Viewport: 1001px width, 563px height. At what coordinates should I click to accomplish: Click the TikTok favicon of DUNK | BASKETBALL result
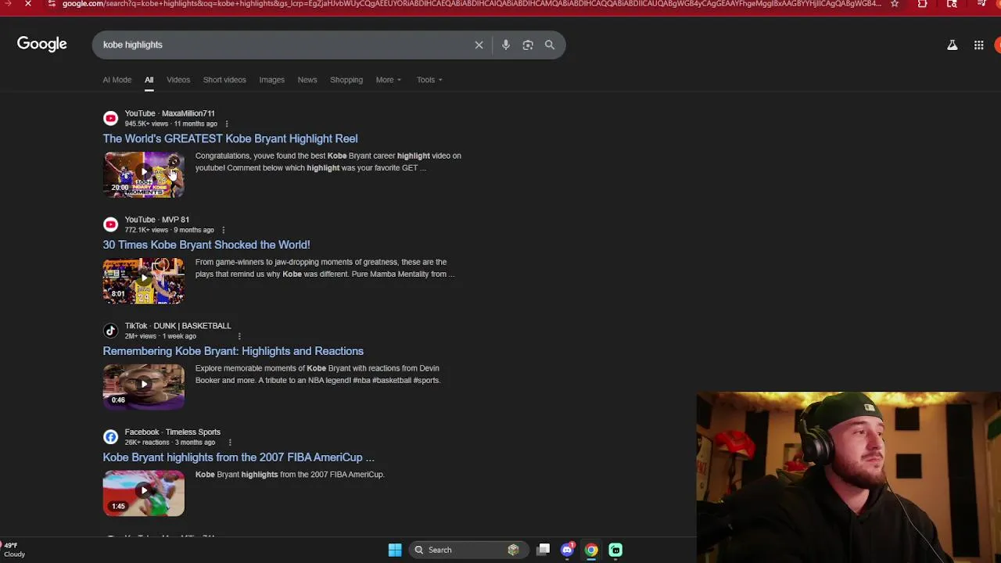click(110, 331)
